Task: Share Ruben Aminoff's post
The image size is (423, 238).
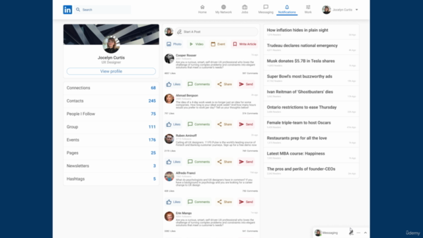Action: click(x=225, y=162)
